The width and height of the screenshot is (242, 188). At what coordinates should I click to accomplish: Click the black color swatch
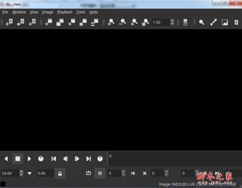click(3, 184)
